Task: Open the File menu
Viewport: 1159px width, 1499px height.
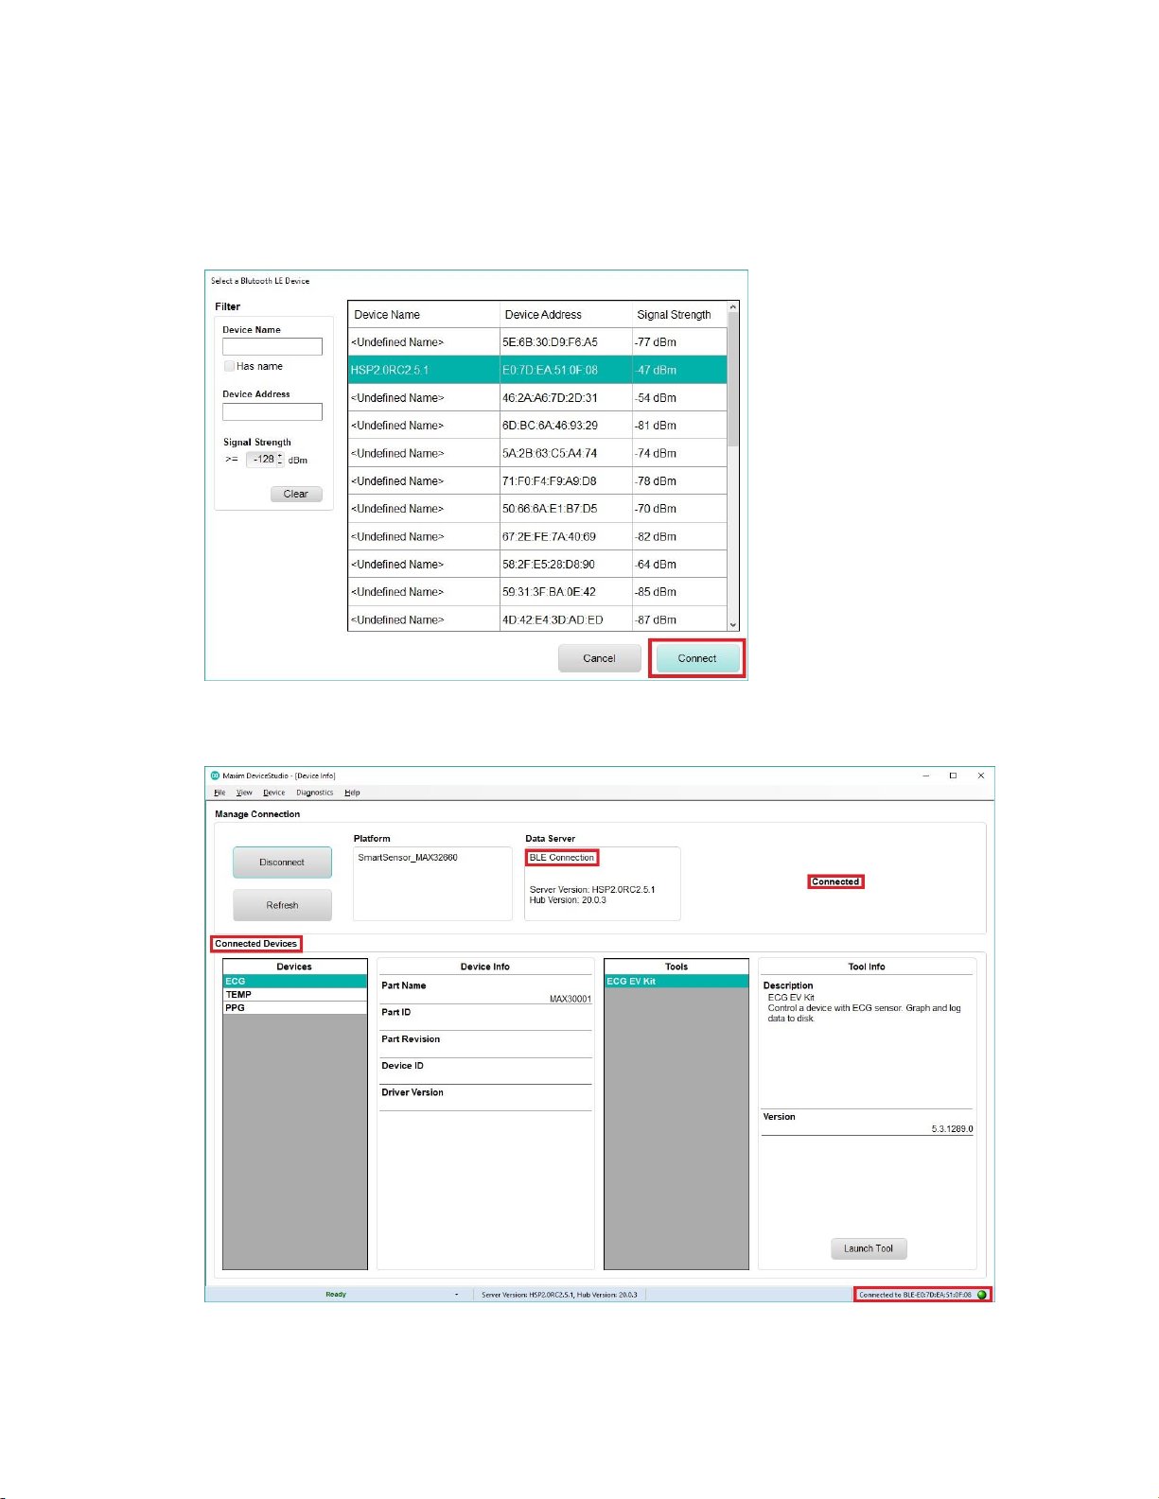Action: click(220, 793)
